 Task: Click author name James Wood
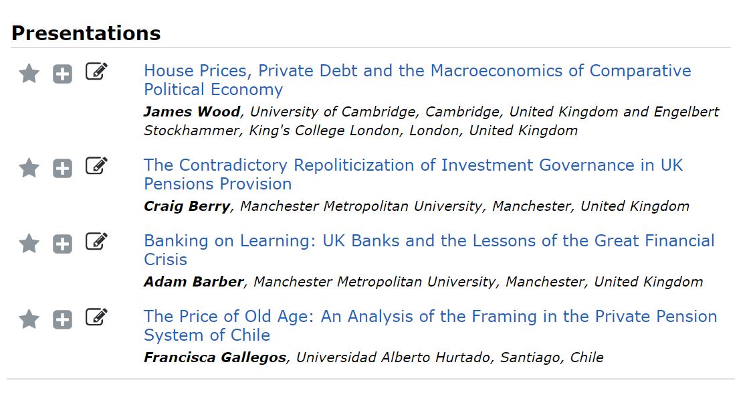(x=191, y=112)
